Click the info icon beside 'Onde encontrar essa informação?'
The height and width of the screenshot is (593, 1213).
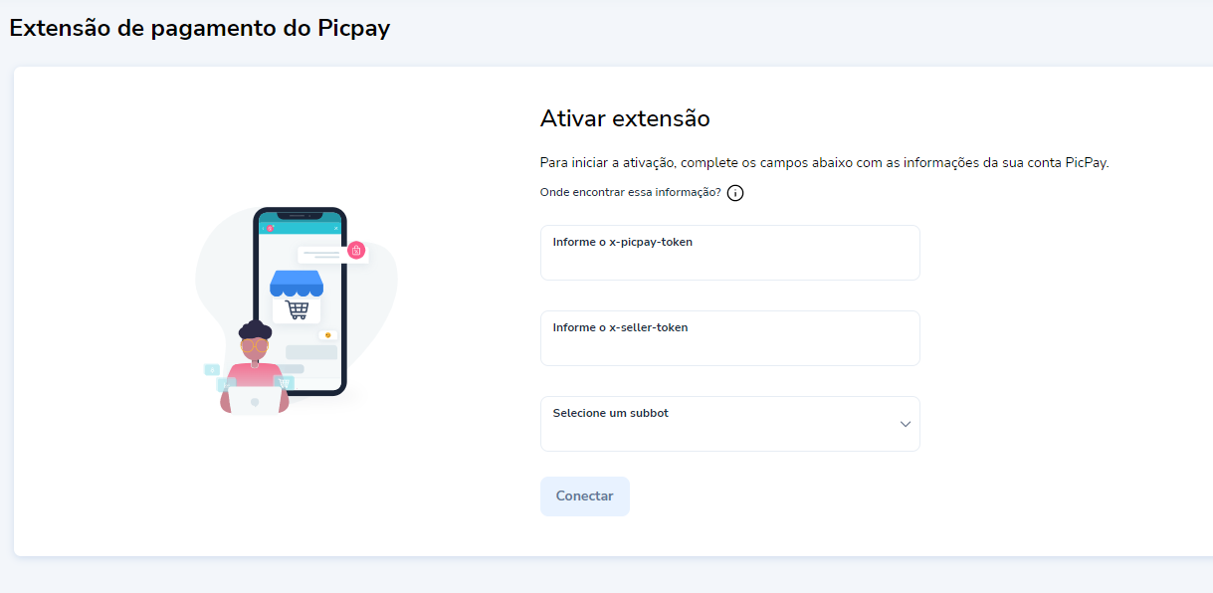735,193
